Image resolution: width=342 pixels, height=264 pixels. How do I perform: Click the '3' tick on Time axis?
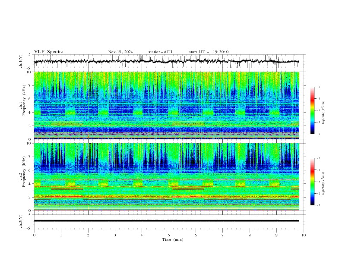[115, 235]
